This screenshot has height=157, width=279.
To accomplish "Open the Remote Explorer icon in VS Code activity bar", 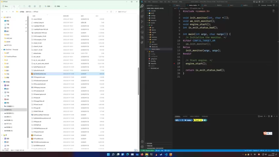I will coord(142,32).
